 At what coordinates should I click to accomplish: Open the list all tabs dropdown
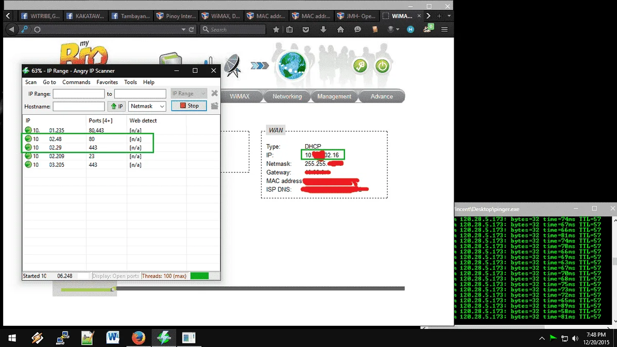pos(449,16)
